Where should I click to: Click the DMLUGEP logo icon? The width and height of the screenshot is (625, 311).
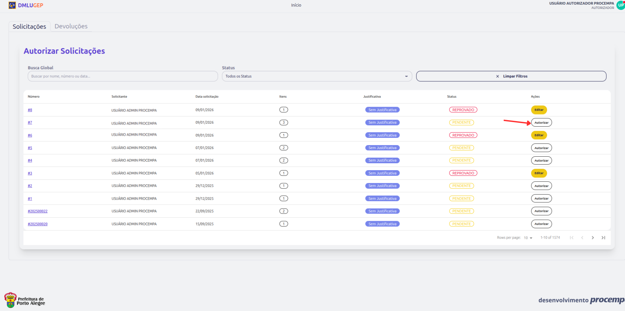pyautogui.click(x=12, y=5)
